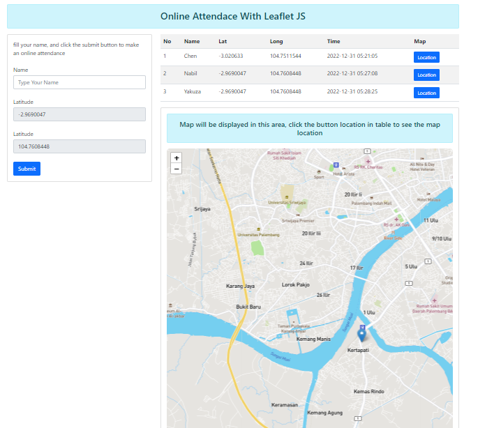Screen dimensions: 501x428
Task: Click timestamp 2022-12-31 05:27:08
Action: click(x=352, y=73)
